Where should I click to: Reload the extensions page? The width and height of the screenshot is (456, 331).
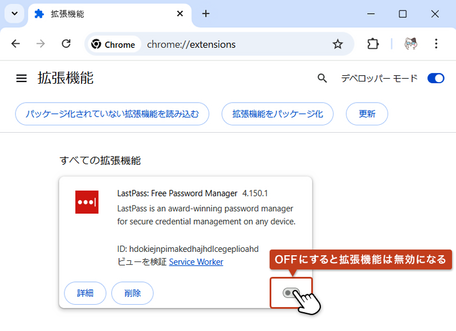66,44
